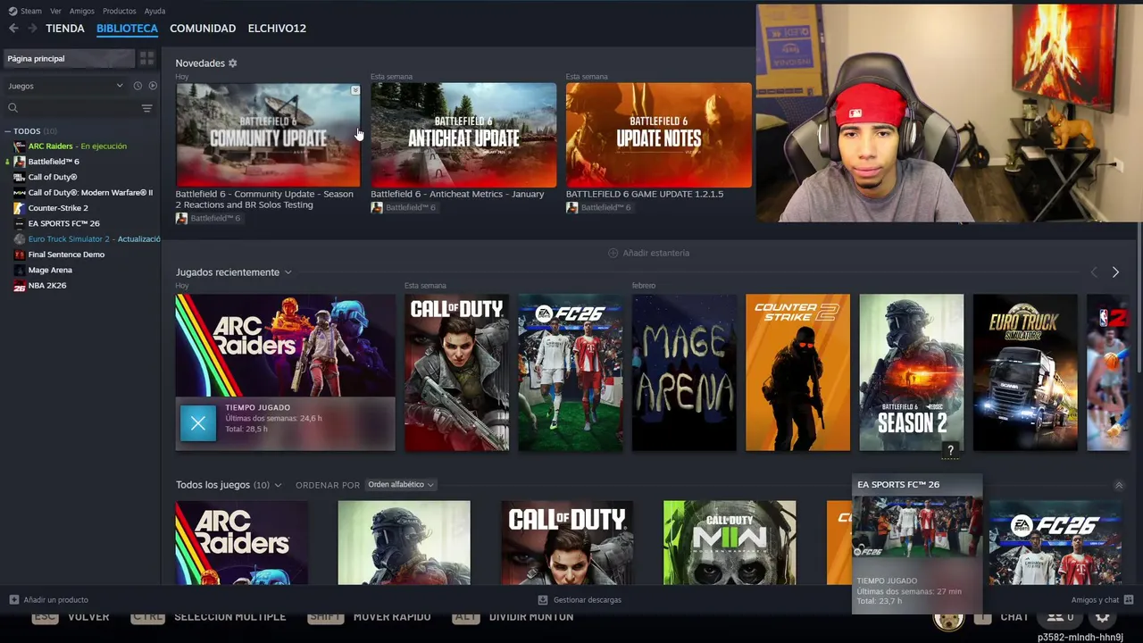Open Battlefield 6 Anticheat Metrics news title

tap(457, 194)
